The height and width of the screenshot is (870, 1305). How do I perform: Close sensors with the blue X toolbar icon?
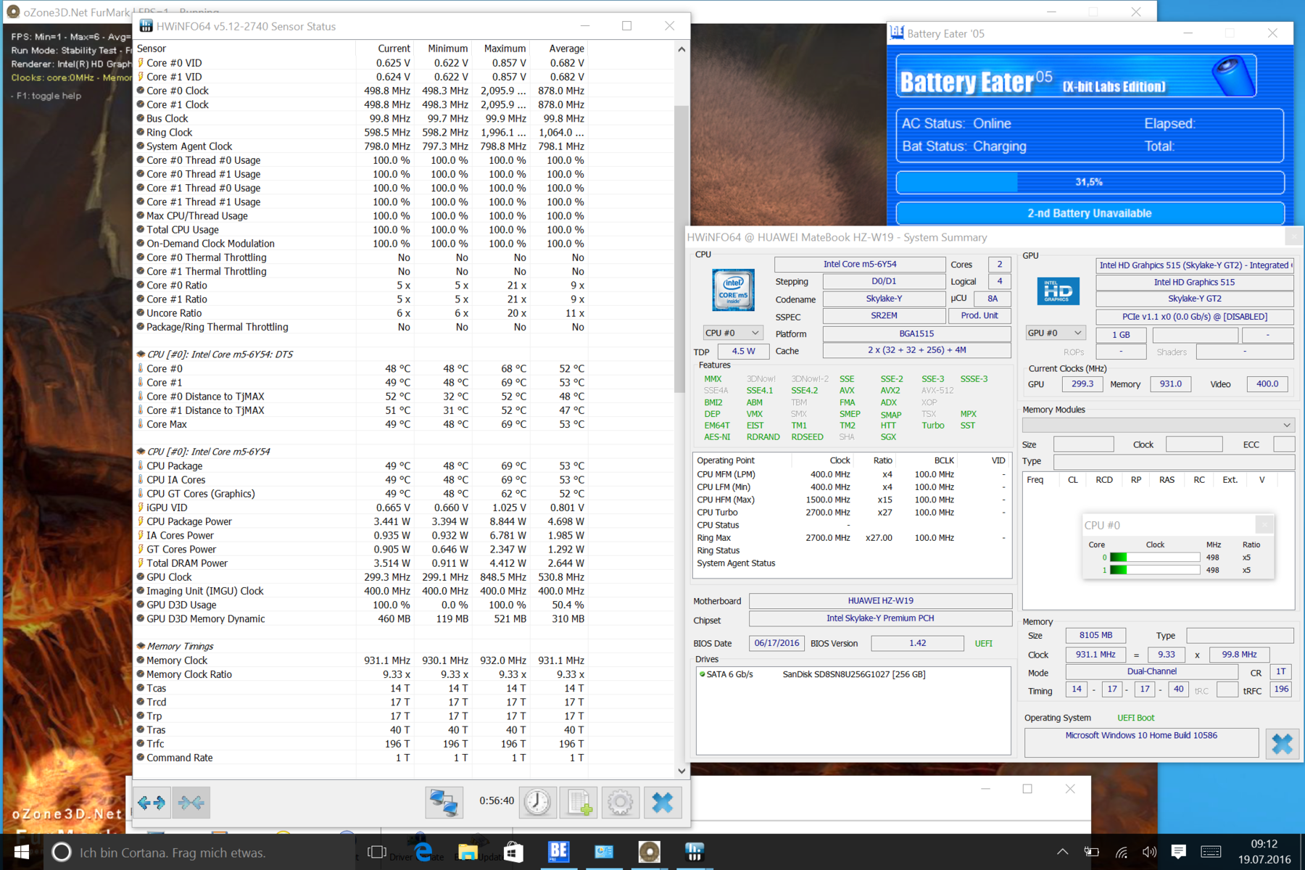point(662,802)
